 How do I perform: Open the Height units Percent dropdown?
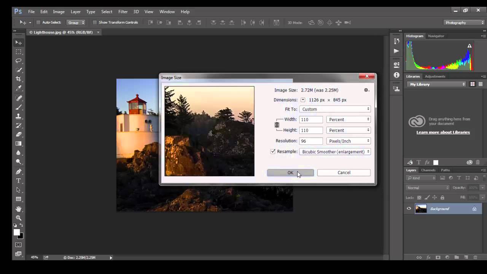pyautogui.click(x=349, y=130)
